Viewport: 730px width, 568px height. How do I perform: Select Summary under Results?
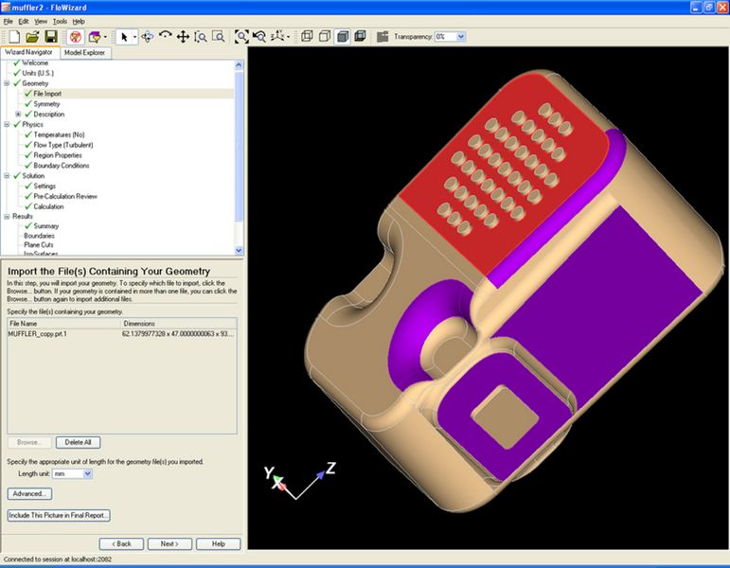click(x=46, y=226)
